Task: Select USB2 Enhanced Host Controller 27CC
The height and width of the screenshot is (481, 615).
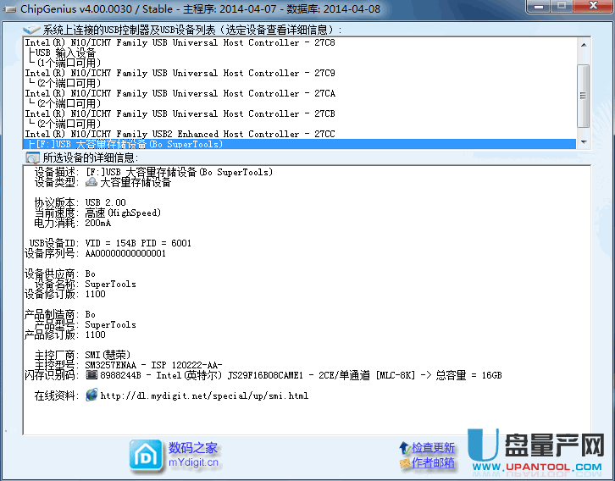Action: click(180, 134)
